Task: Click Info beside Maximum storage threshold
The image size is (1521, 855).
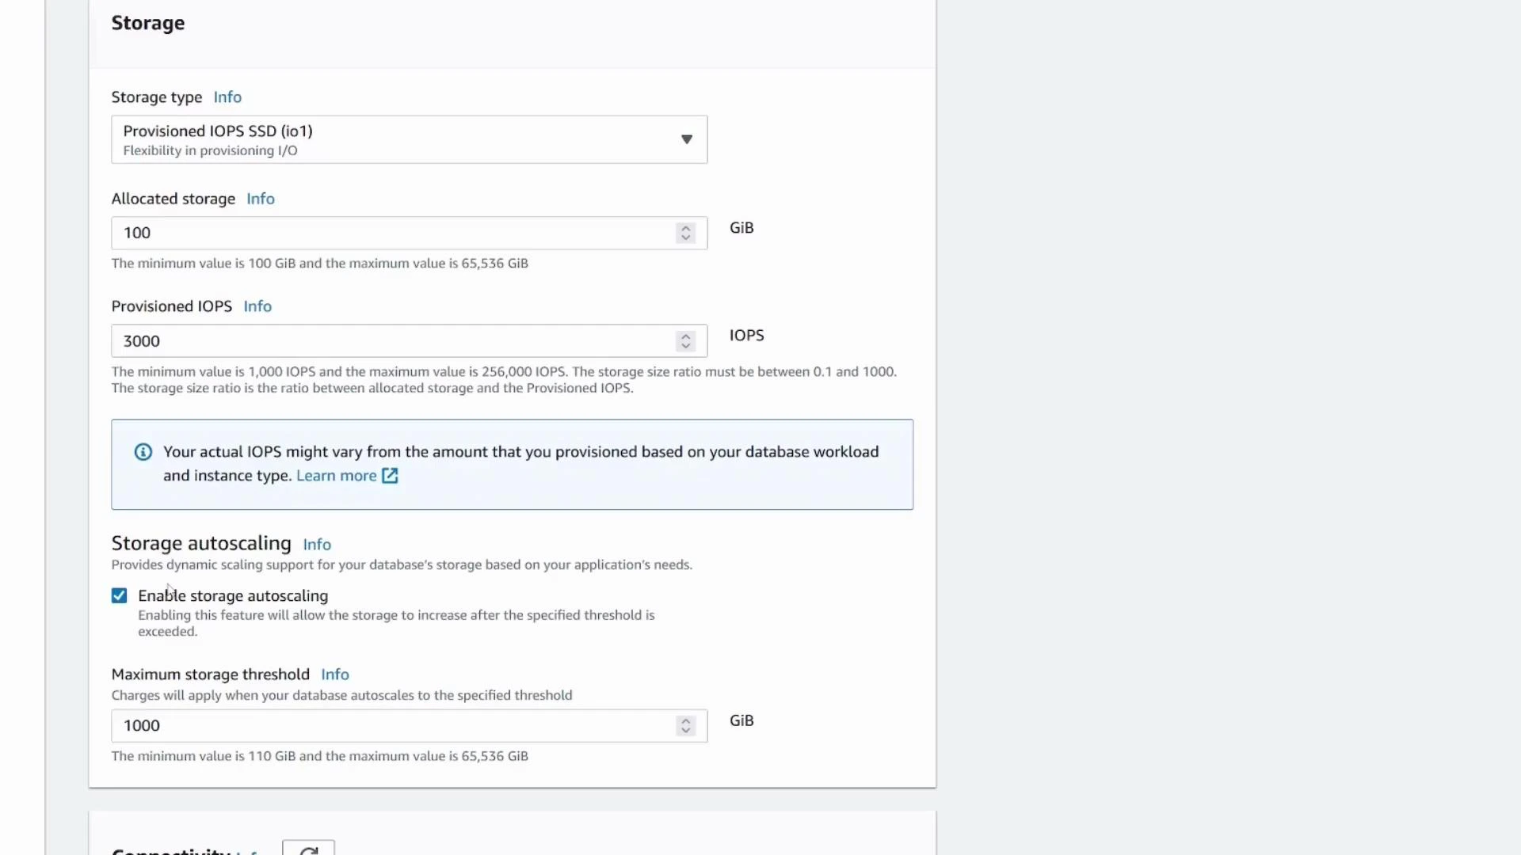Action: [x=335, y=674]
